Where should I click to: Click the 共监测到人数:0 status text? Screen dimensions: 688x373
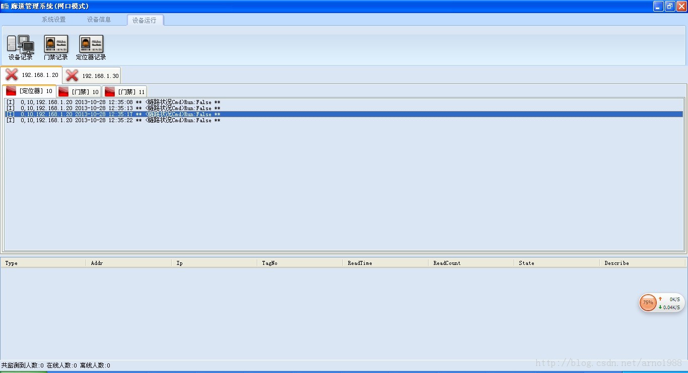coord(23,365)
